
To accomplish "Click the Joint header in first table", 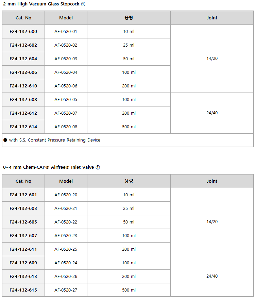I will point(212,18).
